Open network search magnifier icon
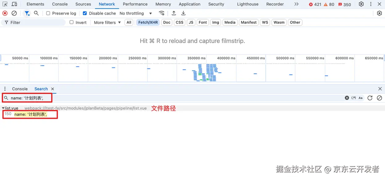Screen dimensions: 385x179 (36, 13)
